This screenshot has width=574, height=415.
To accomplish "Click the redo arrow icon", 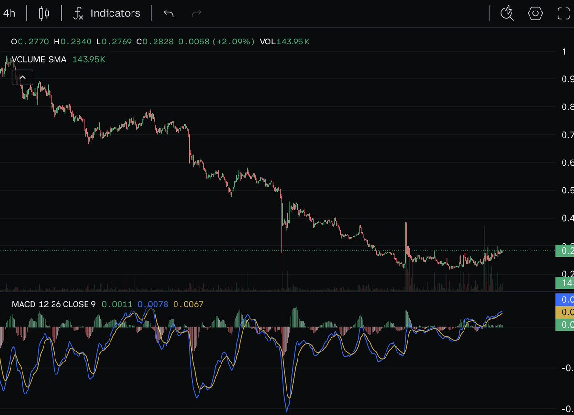I will coord(196,13).
